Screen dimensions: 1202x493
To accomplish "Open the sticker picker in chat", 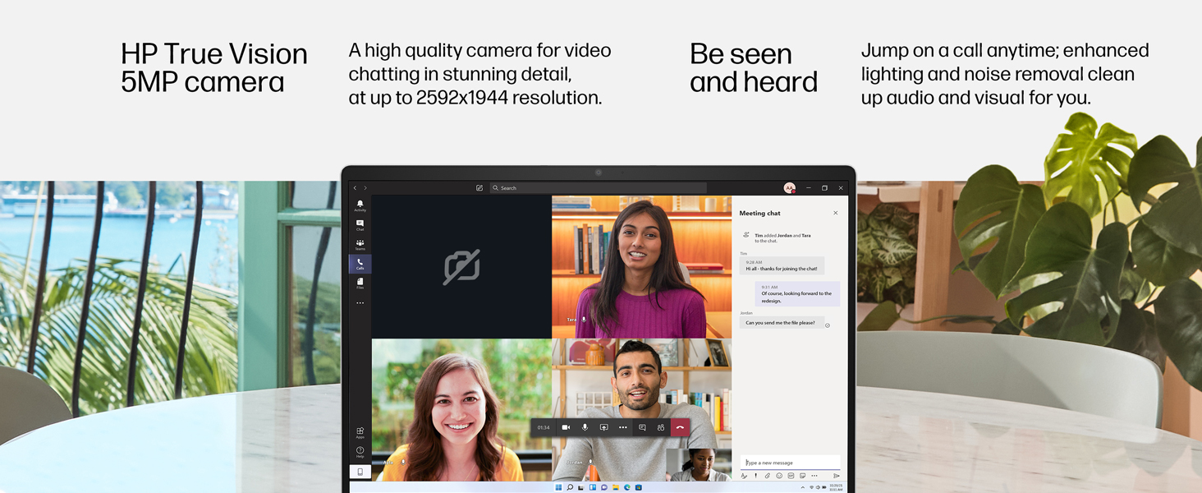I will point(802,476).
